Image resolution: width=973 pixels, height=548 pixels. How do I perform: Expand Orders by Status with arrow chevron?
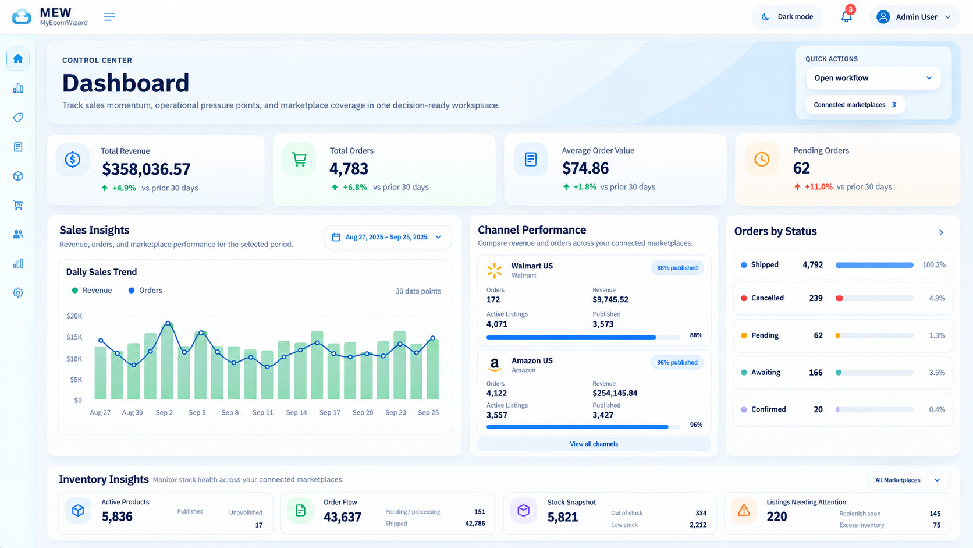(941, 232)
